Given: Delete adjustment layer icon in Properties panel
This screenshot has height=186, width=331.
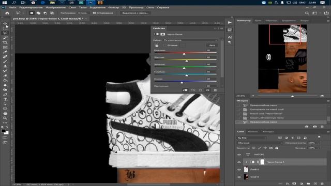Looking at the screenshot, I should click(215, 90).
